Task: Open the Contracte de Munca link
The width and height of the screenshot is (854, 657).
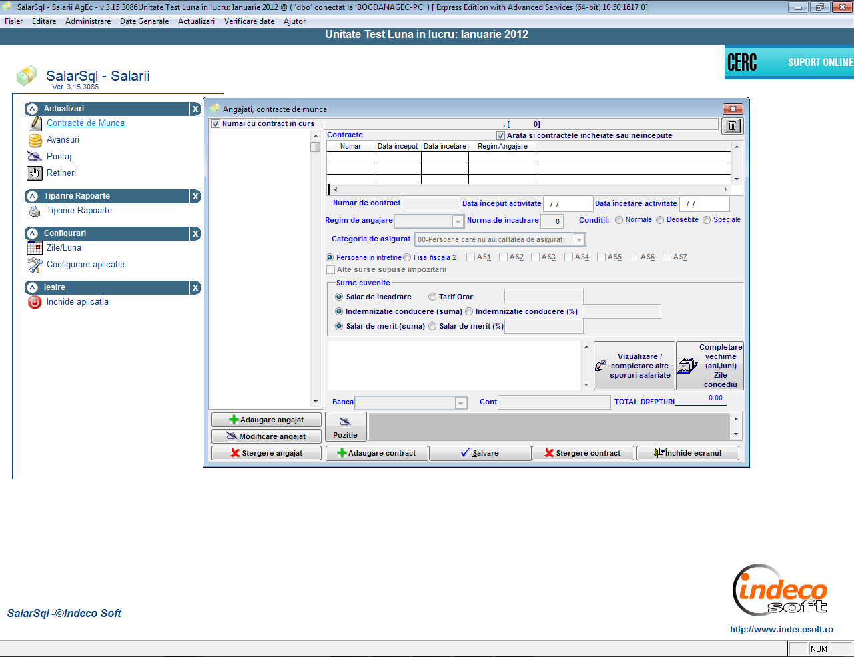Action: [85, 123]
